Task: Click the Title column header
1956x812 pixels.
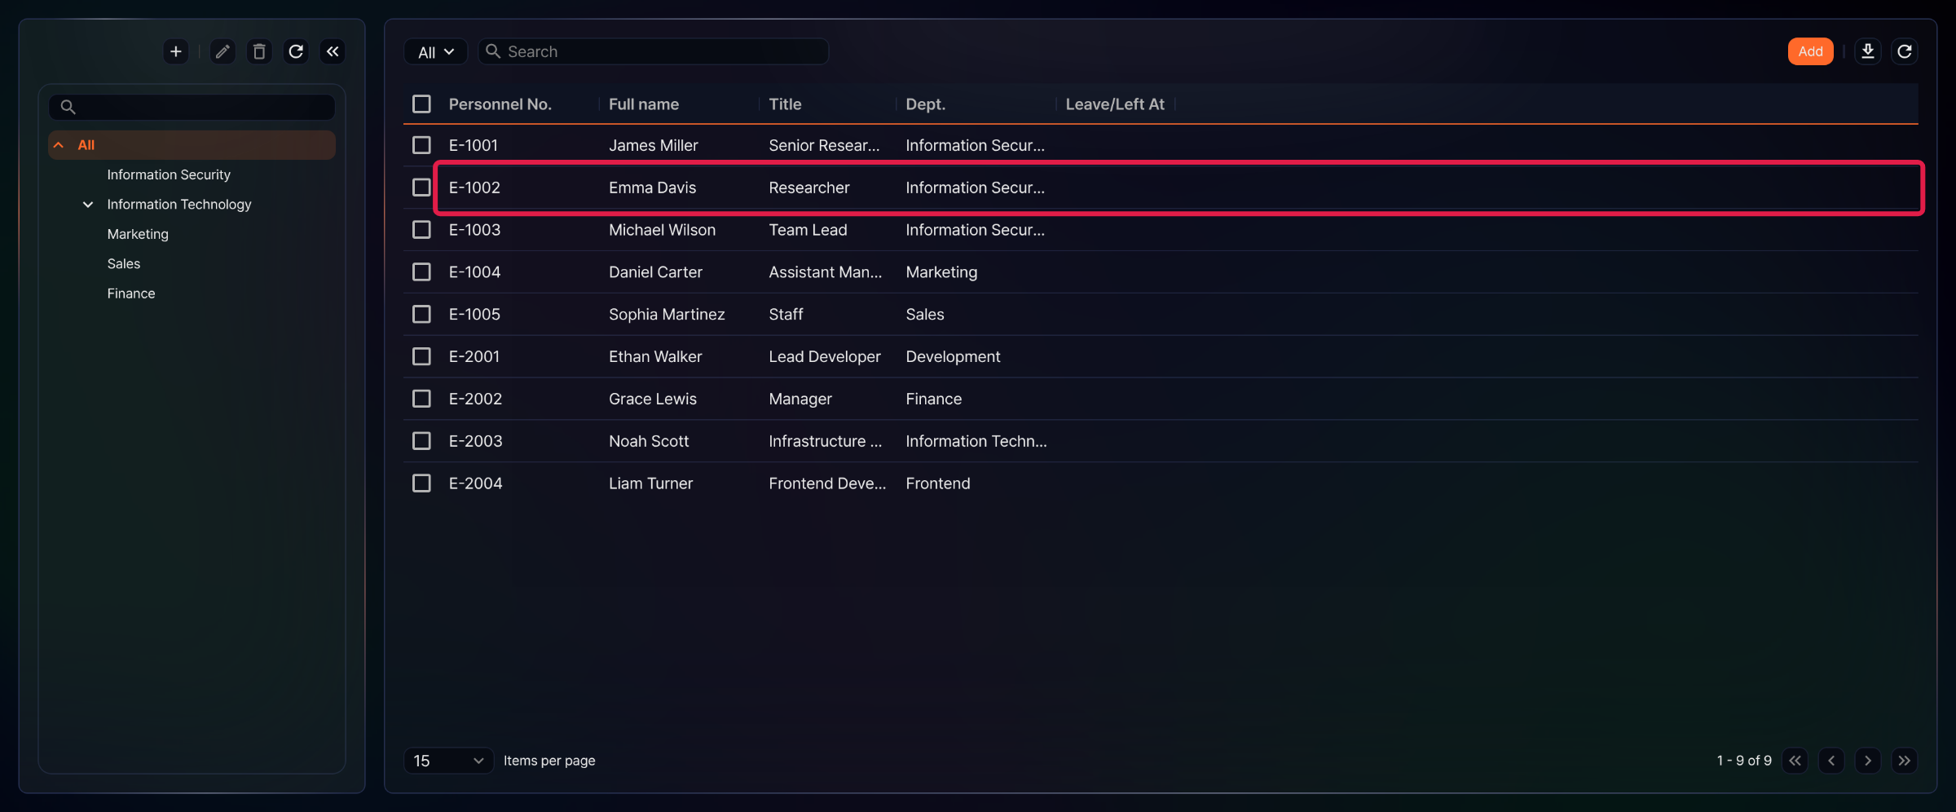Action: tap(785, 104)
